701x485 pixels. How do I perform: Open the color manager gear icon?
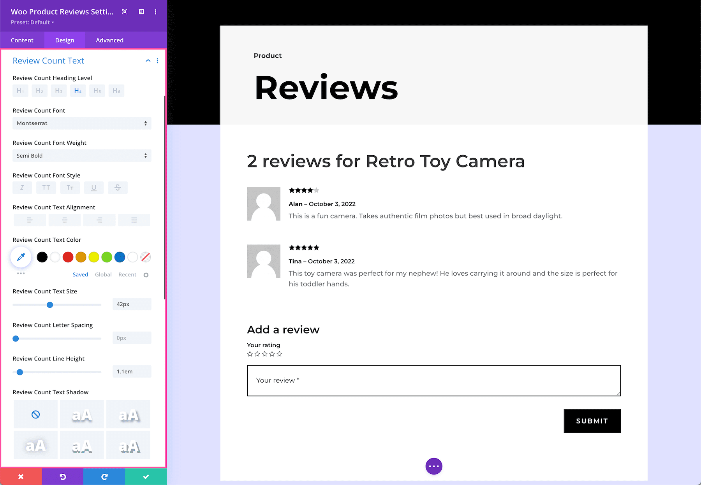tap(146, 274)
